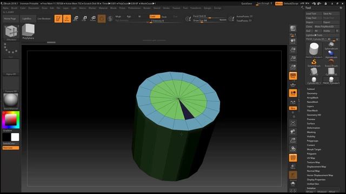Open the Transform menu
Image resolution: width=346 pixels, height=194 pixels.
click(x=196, y=8)
